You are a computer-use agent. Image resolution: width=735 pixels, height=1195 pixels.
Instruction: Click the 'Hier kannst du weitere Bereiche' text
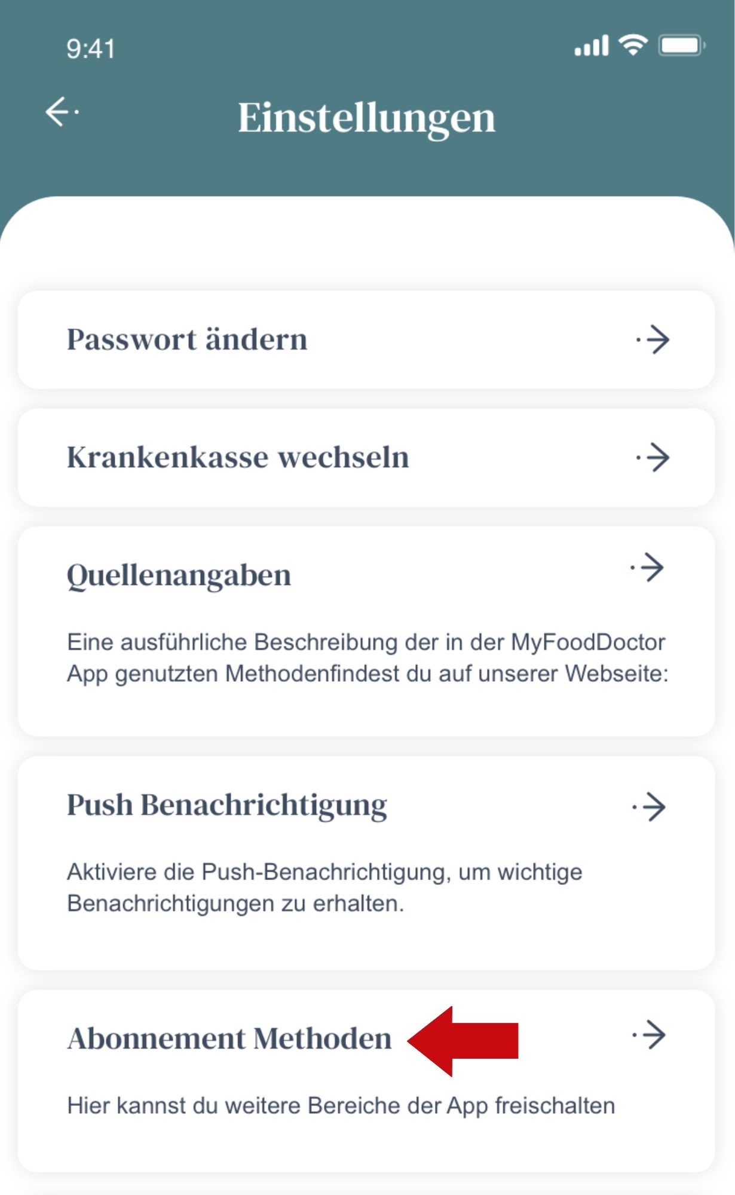tap(341, 1106)
